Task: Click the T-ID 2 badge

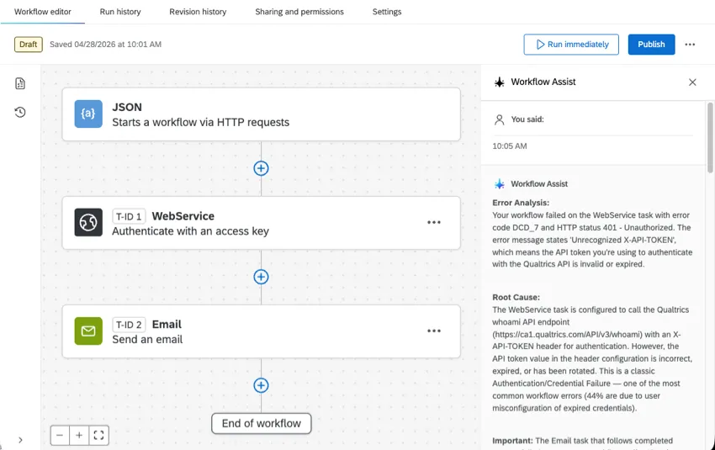Action: point(129,325)
